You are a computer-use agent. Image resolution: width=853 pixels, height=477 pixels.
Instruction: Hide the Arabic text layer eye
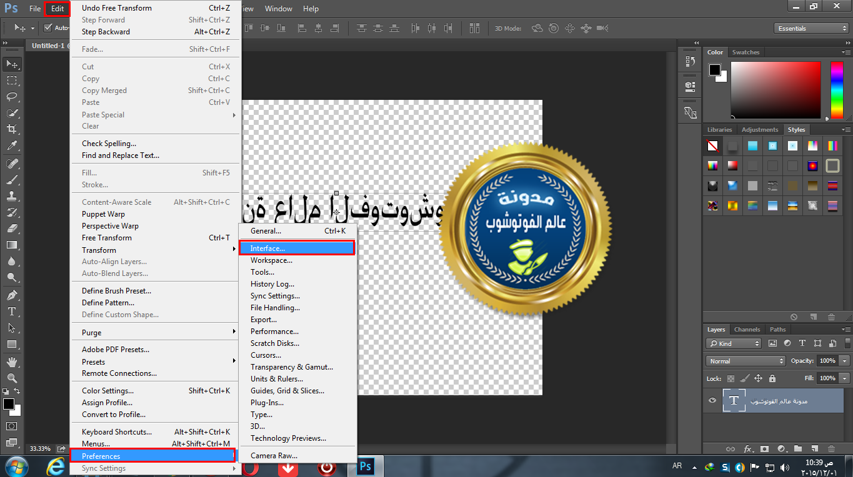coord(712,401)
